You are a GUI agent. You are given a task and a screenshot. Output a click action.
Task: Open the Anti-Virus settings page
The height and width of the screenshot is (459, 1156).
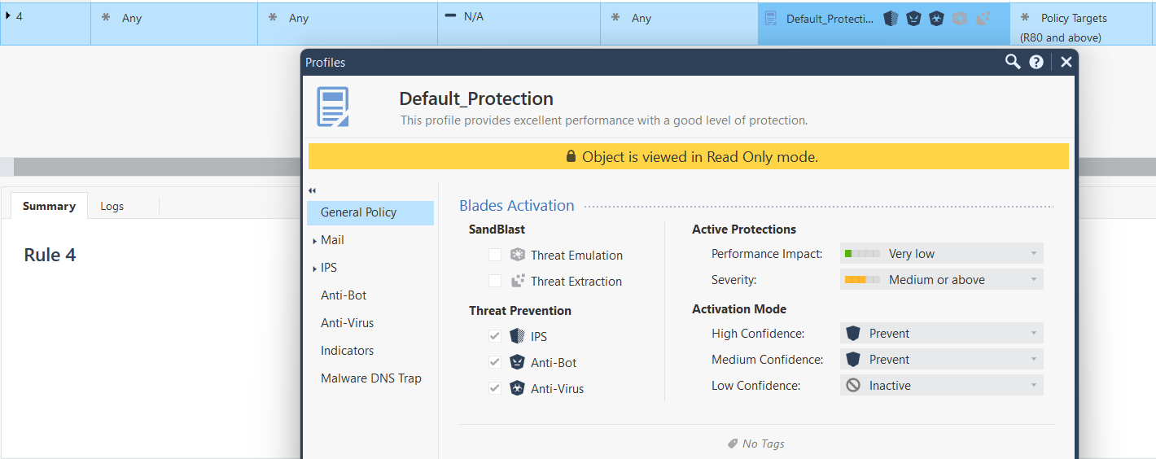[x=348, y=323]
